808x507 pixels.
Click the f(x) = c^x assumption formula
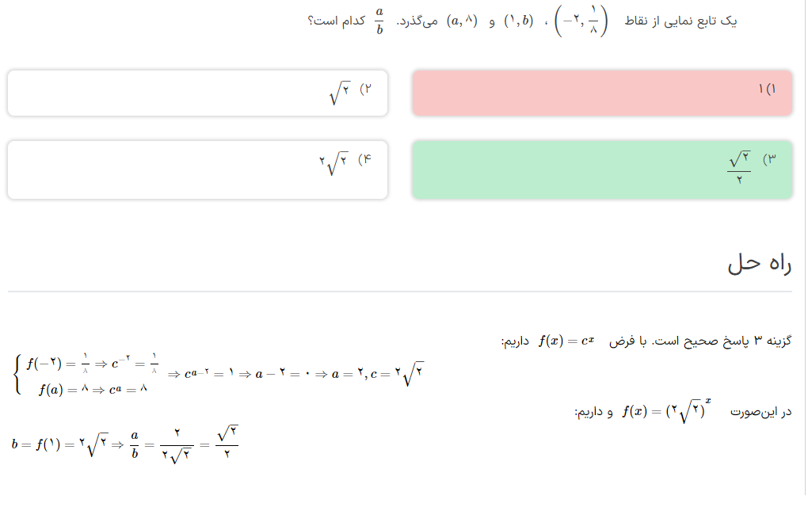pyautogui.click(x=566, y=341)
